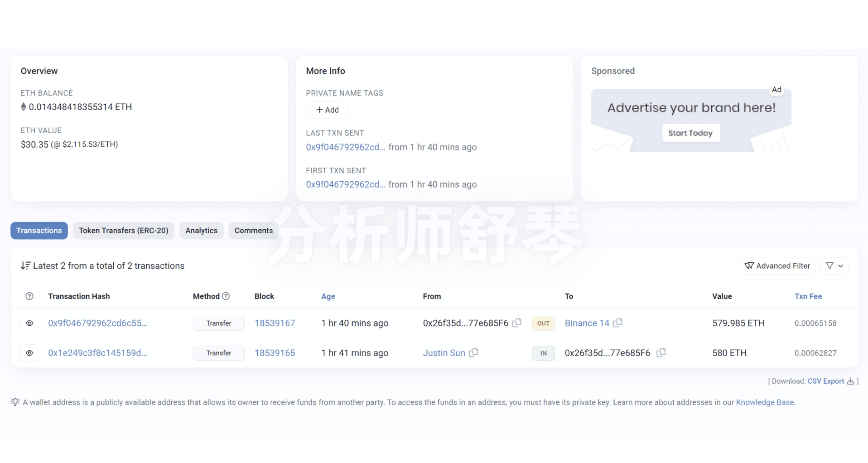Add a private name tag
The width and height of the screenshot is (868, 463).
327,110
